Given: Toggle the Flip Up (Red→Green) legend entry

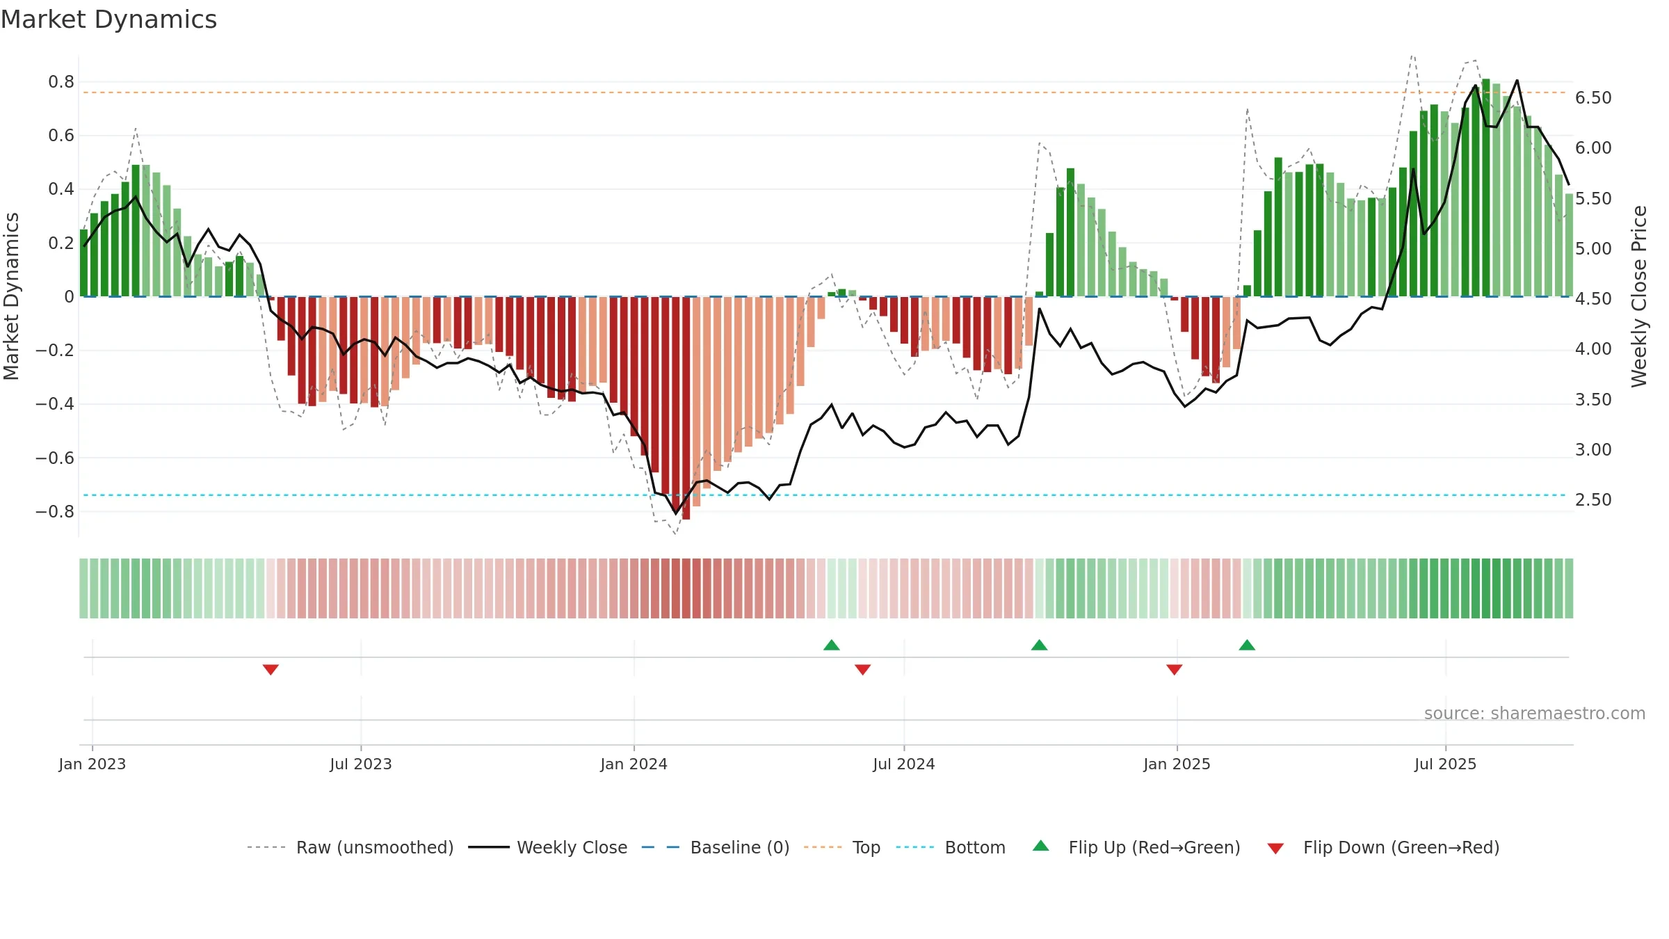Looking at the screenshot, I should coord(1136,847).
